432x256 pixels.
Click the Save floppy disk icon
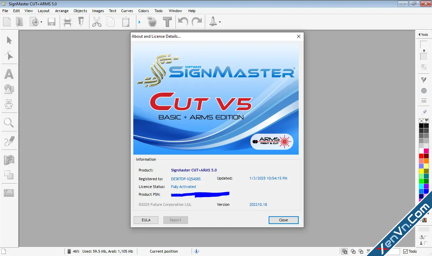point(51,22)
